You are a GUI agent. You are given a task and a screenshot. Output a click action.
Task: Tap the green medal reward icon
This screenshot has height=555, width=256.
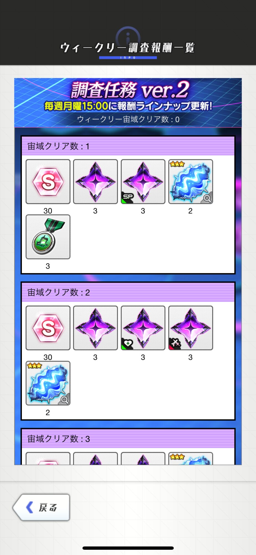(48, 237)
